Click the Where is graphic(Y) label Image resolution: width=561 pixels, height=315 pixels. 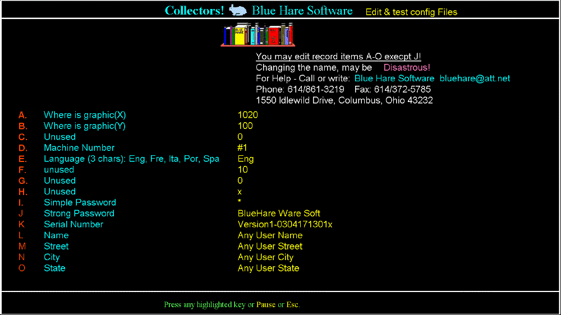click(85, 126)
